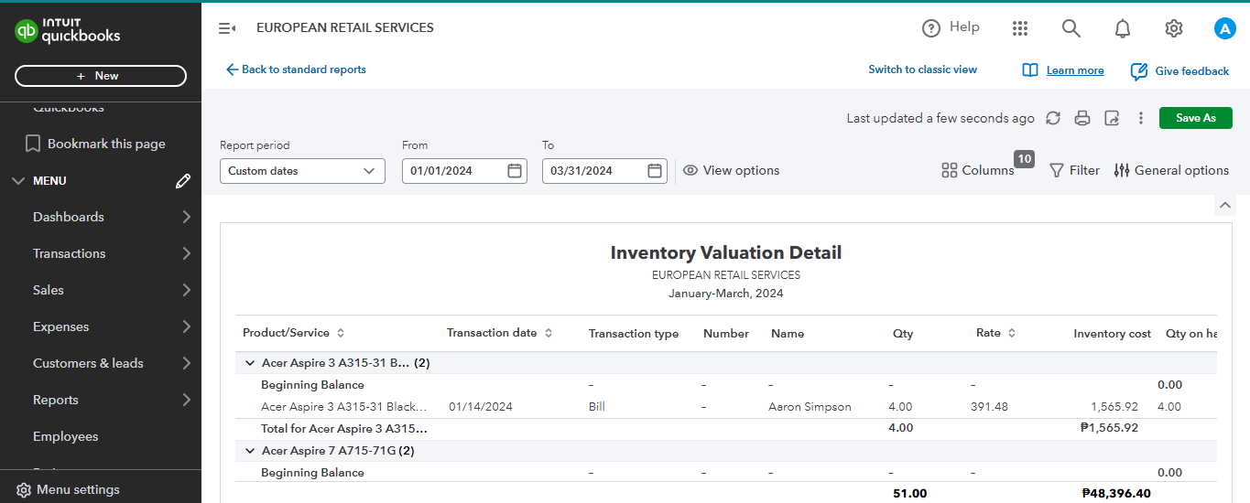The height and width of the screenshot is (503, 1250).
Task: Open the more actions kebab icon
Action: pos(1141,118)
